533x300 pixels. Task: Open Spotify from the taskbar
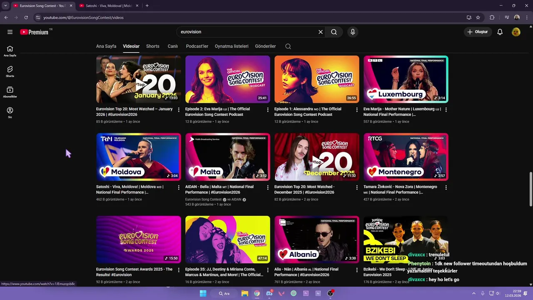point(294,293)
